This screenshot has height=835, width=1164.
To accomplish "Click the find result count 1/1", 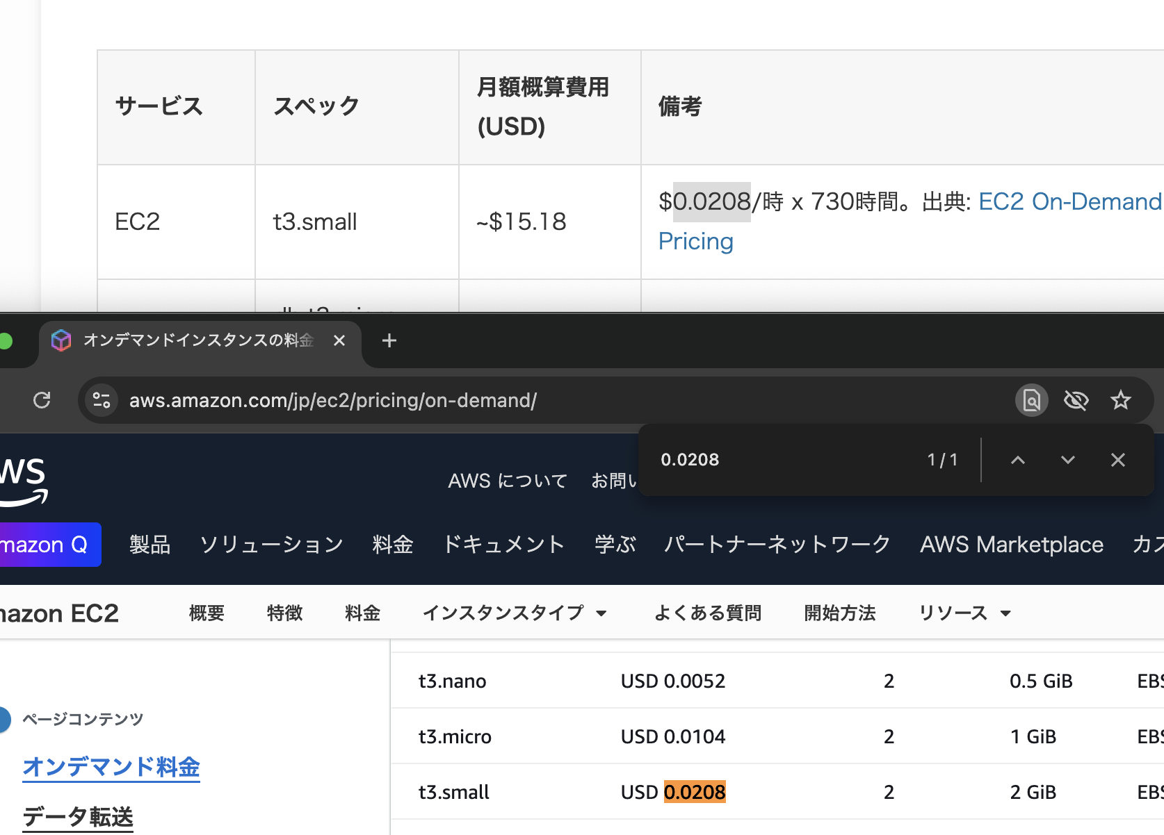I will point(943,460).
